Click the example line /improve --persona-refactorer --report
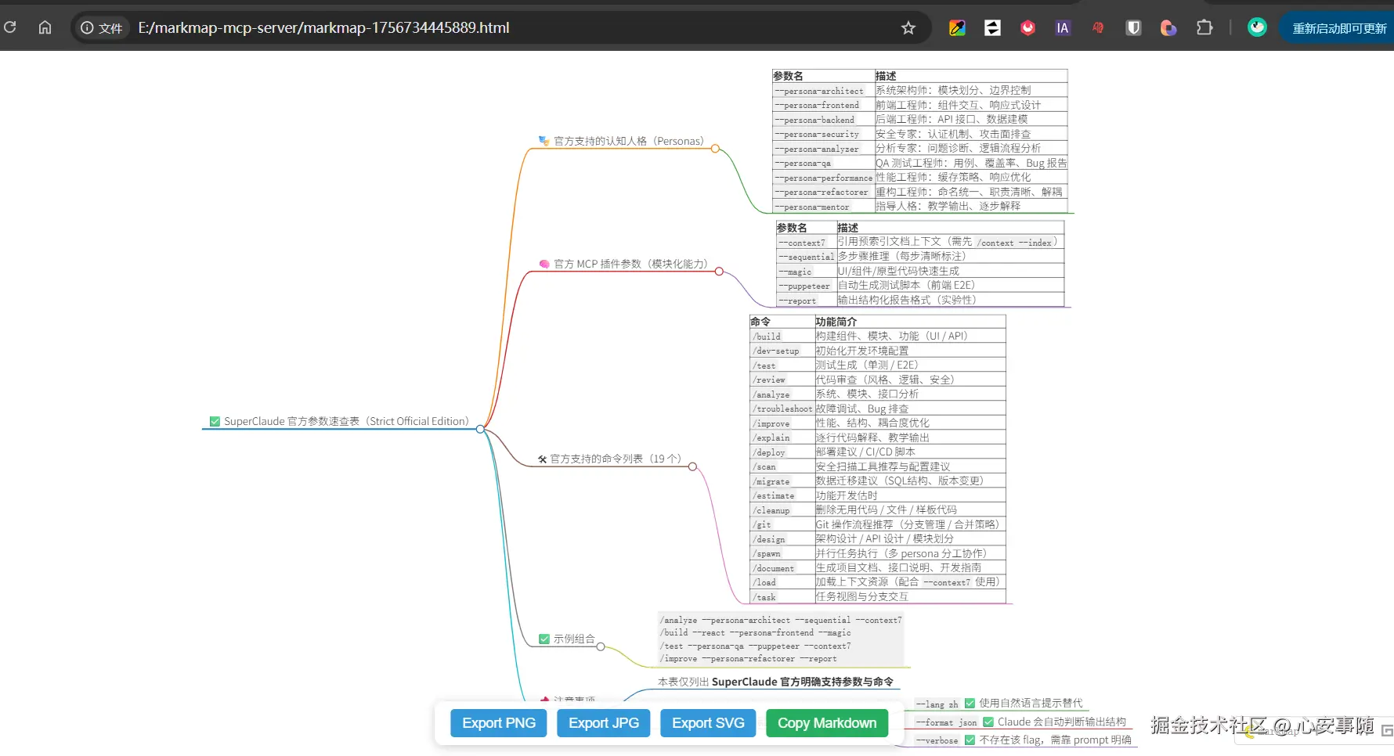 [x=748, y=659]
